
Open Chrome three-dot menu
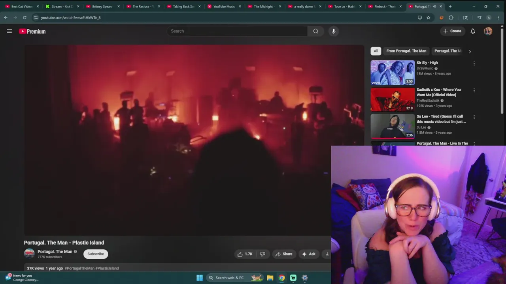click(498, 17)
